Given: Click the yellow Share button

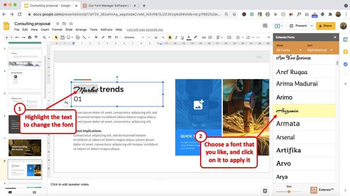Looking at the screenshot, I should click(325, 26).
